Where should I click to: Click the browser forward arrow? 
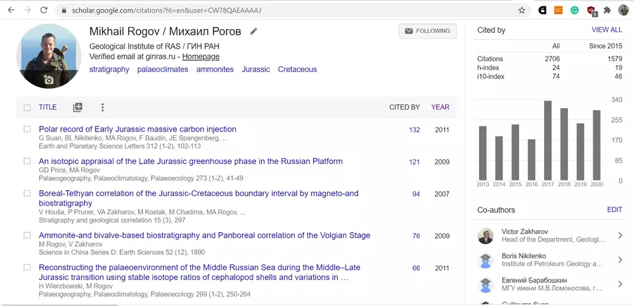click(27, 10)
